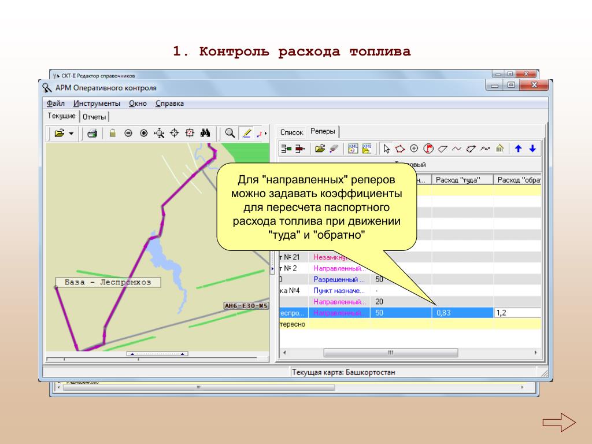Select the zoom-to-area magnifier with arrows tool

tap(160, 134)
